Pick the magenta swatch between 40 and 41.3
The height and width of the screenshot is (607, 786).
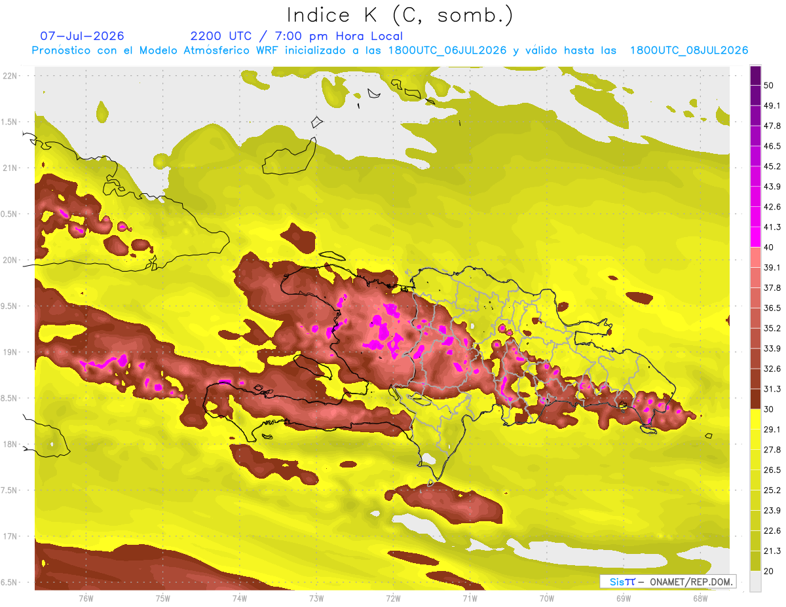(x=755, y=237)
